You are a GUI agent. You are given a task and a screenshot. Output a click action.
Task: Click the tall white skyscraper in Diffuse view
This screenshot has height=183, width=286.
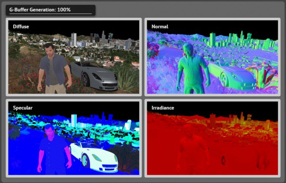coord(74,39)
